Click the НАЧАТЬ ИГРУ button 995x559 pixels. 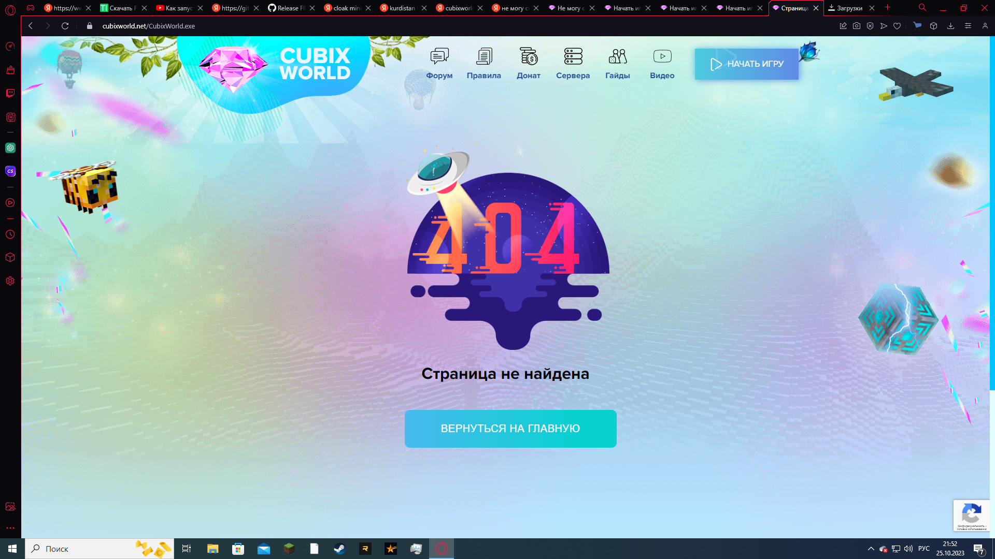(746, 64)
